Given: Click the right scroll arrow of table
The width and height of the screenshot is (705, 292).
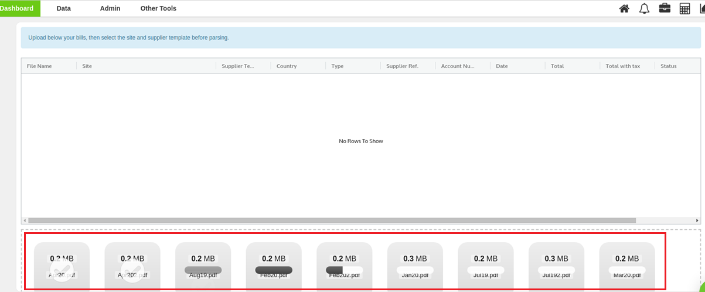Looking at the screenshot, I should [x=697, y=220].
